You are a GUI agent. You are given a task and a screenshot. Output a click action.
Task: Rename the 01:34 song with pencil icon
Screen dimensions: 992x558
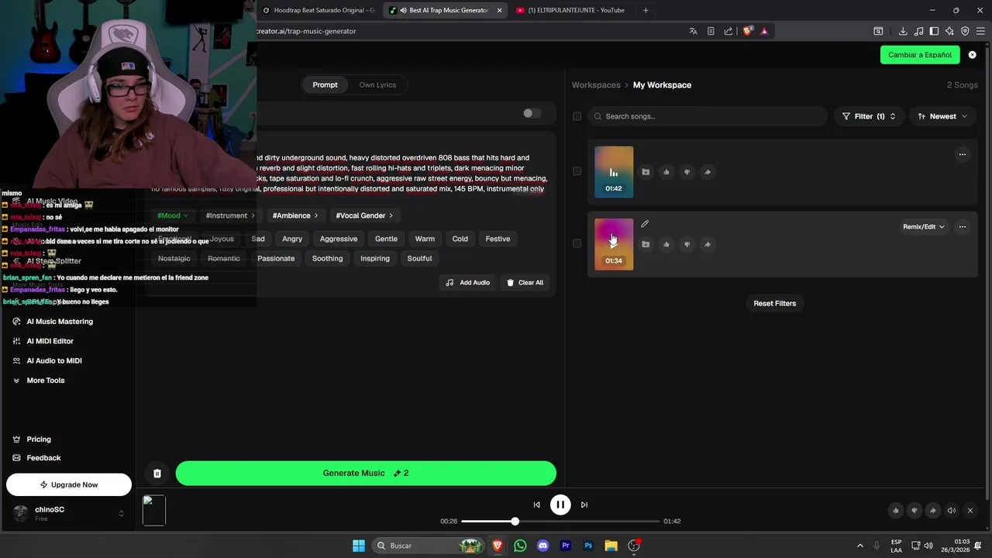pyautogui.click(x=645, y=224)
